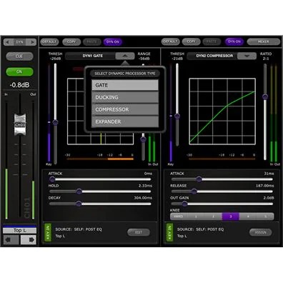Toggle DYN ON for the DYN2 compressor

(234, 41)
